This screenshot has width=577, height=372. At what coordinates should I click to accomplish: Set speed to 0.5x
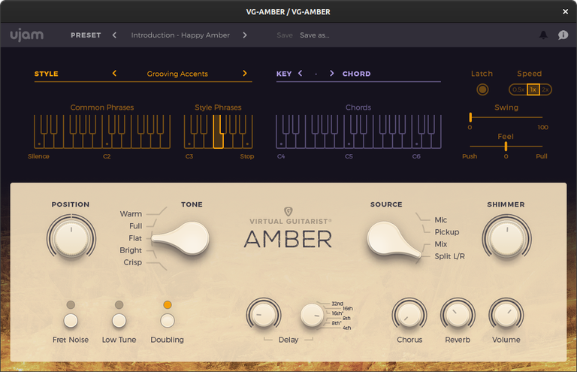point(518,89)
